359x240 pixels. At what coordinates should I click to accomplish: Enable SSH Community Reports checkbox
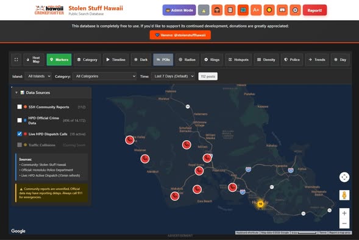(20, 107)
